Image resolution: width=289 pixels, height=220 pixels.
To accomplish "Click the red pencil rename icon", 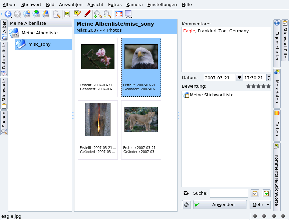I will pos(87,14).
